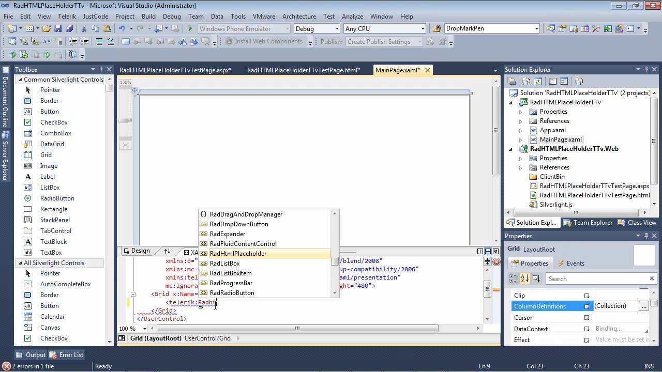
Task: Click Show All Files icon in Solution Explorer
Action: [x=526, y=81]
